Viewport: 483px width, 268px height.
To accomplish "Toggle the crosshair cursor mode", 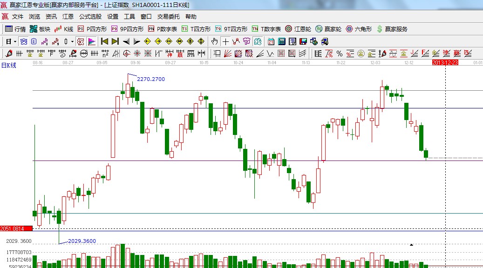I will pyautogui.click(x=225, y=41).
